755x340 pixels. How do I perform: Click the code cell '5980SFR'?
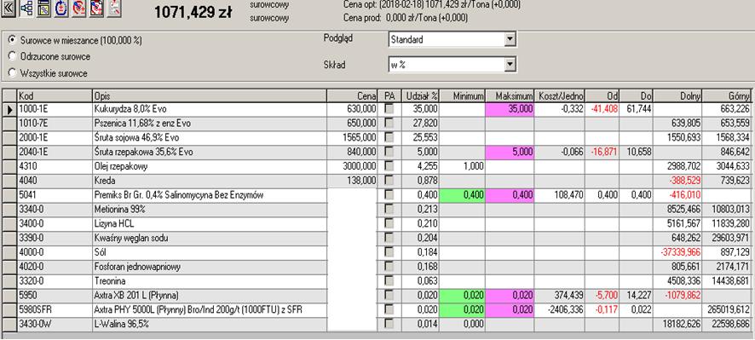click(x=55, y=309)
